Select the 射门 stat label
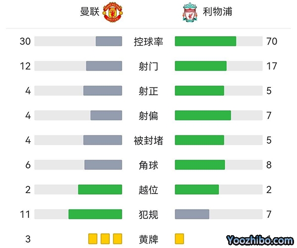Image resolution: width=297 pixels, height=248 pixels. pyautogui.click(x=148, y=66)
